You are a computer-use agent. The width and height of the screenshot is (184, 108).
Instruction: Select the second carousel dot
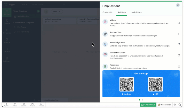(x=142, y=100)
